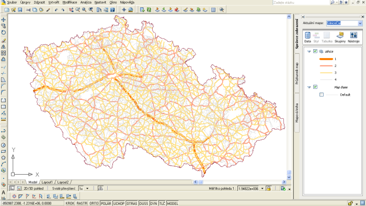Image resolution: width=366 pixels, height=206 pixels.
Task: Select the text A tool
Action: (3, 192)
